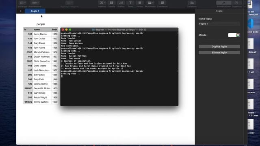Image resolution: width=260 pixels, height=146 pixels.
Task: Click terminal line mentioning Rain Man
Action: 94,63
